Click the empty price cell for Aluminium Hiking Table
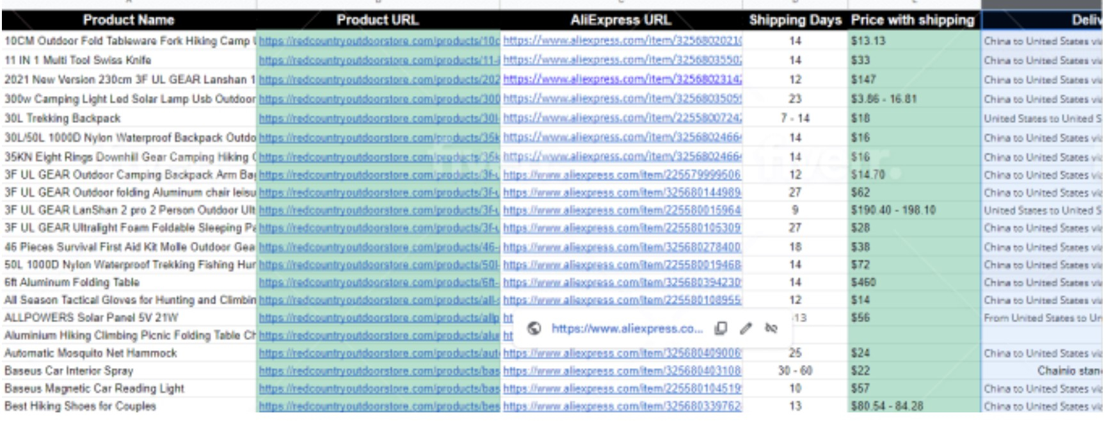Image resolution: width=1104 pixels, height=422 pixels. pos(913,336)
